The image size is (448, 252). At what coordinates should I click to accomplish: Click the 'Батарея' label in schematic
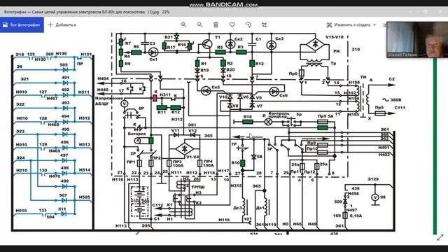point(136,134)
